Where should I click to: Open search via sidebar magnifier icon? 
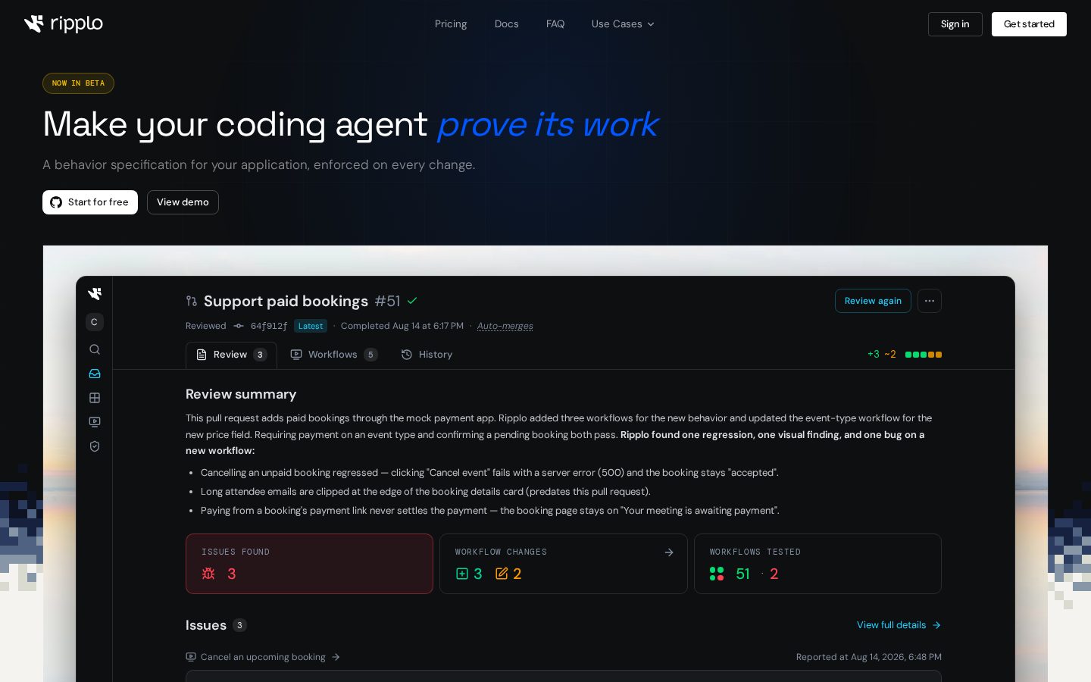coord(95,349)
